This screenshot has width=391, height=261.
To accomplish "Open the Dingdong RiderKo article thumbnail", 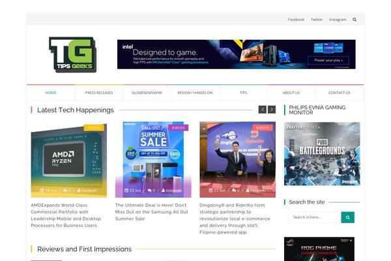I will tap(238, 160).
